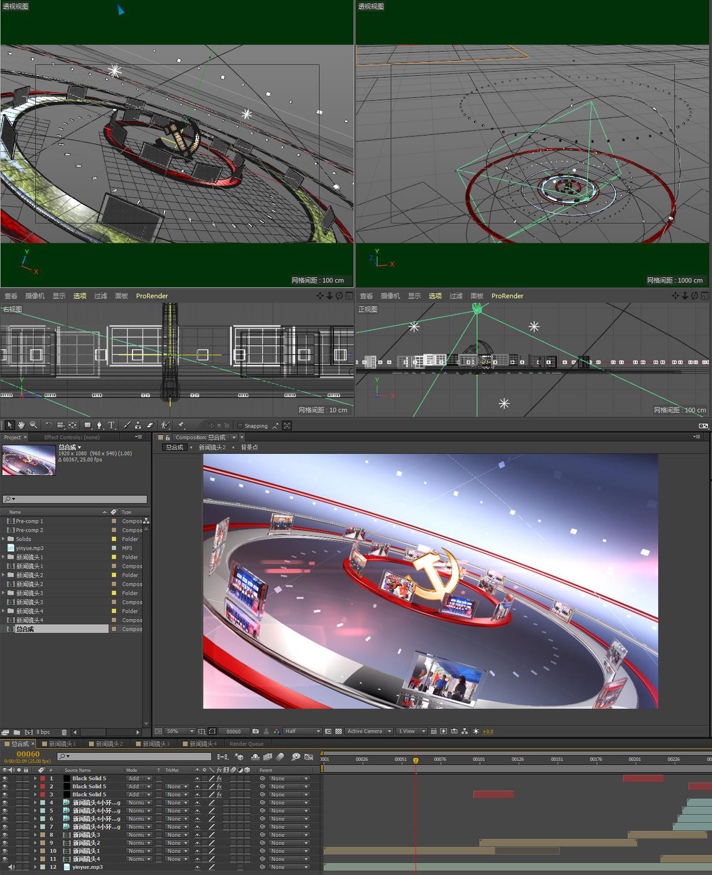Select the Puppet Pin tool
712x875 pixels.
coord(181,425)
